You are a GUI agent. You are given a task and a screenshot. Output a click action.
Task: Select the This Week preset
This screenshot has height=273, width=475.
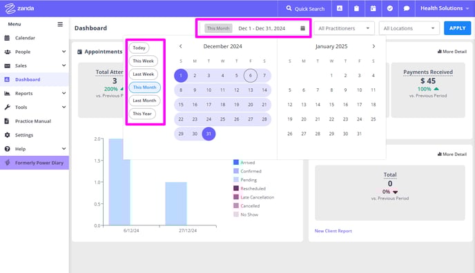click(144, 61)
